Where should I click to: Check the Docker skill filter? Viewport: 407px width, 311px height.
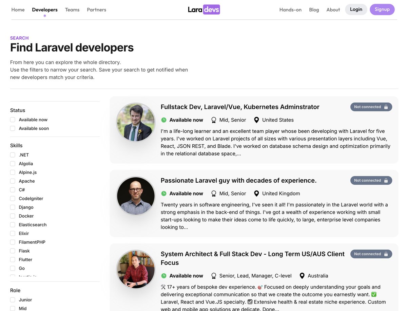tap(13, 216)
